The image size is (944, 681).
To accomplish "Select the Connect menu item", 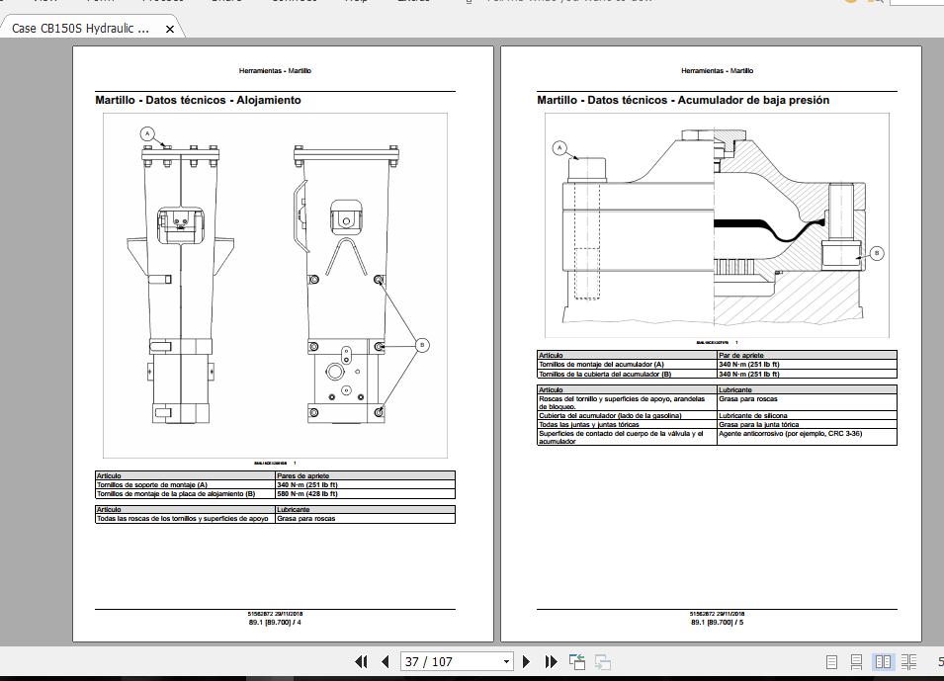I will coord(292,2).
